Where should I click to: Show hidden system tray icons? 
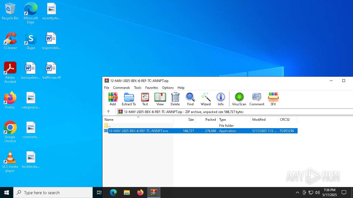[298, 193]
